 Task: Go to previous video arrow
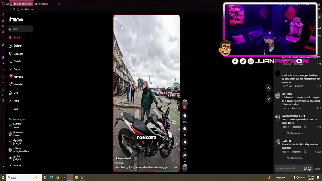point(268,88)
